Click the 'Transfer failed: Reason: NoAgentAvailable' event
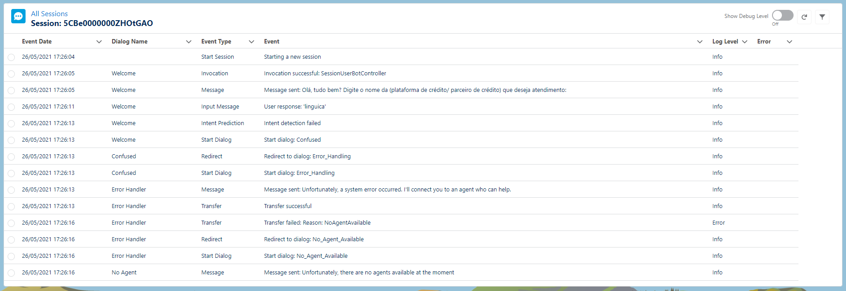The width and height of the screenshot is (846, 291). (317, 223)
